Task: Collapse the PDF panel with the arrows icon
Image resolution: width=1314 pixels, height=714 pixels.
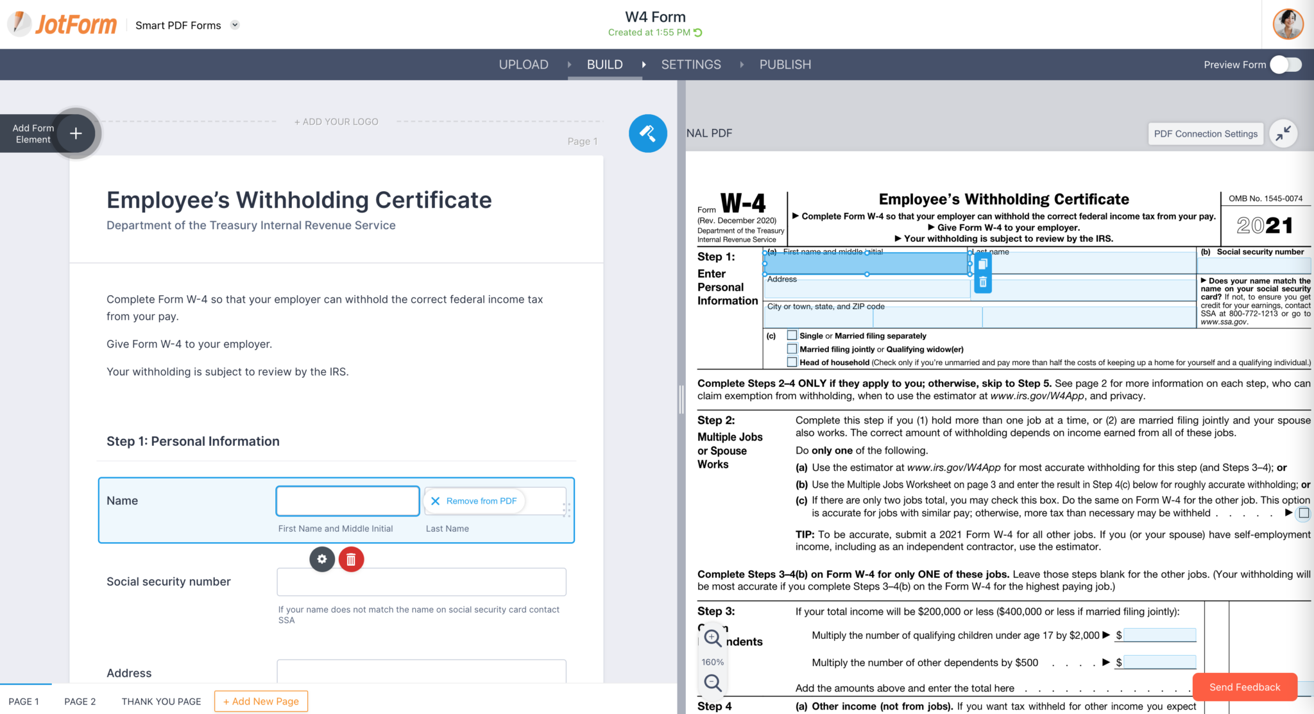Action: (1283, 133)
